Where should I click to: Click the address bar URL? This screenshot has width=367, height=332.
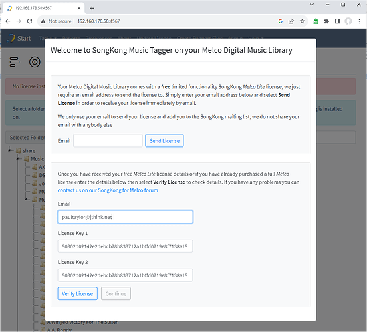[98, 21]
